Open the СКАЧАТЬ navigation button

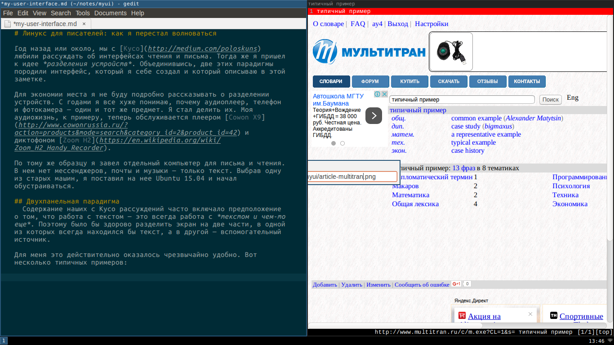coord(449,81)
